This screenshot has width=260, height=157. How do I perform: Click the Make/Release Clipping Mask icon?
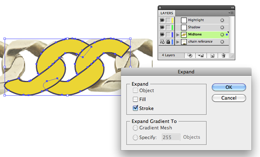tap(190, 56)
